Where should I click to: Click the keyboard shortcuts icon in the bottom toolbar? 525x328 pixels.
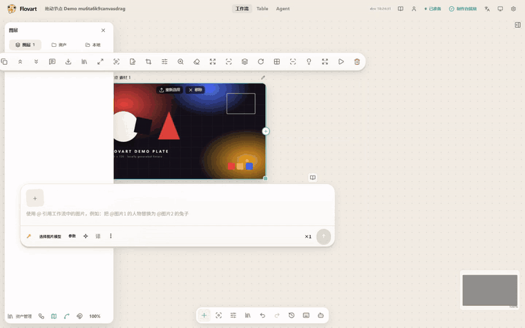click(x=306, y=316)
